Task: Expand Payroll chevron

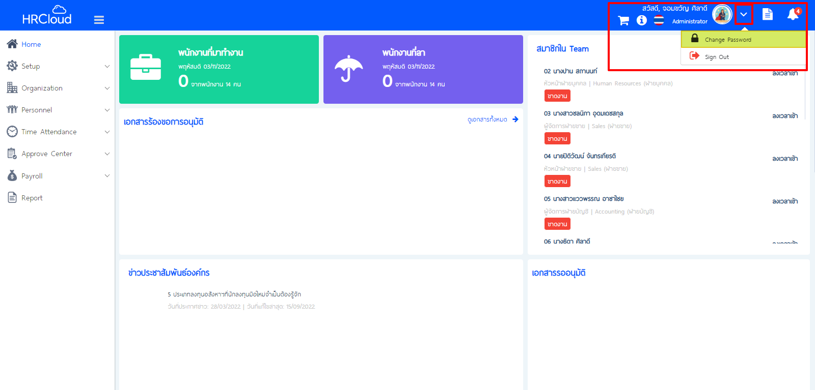Action: point(107,175)
